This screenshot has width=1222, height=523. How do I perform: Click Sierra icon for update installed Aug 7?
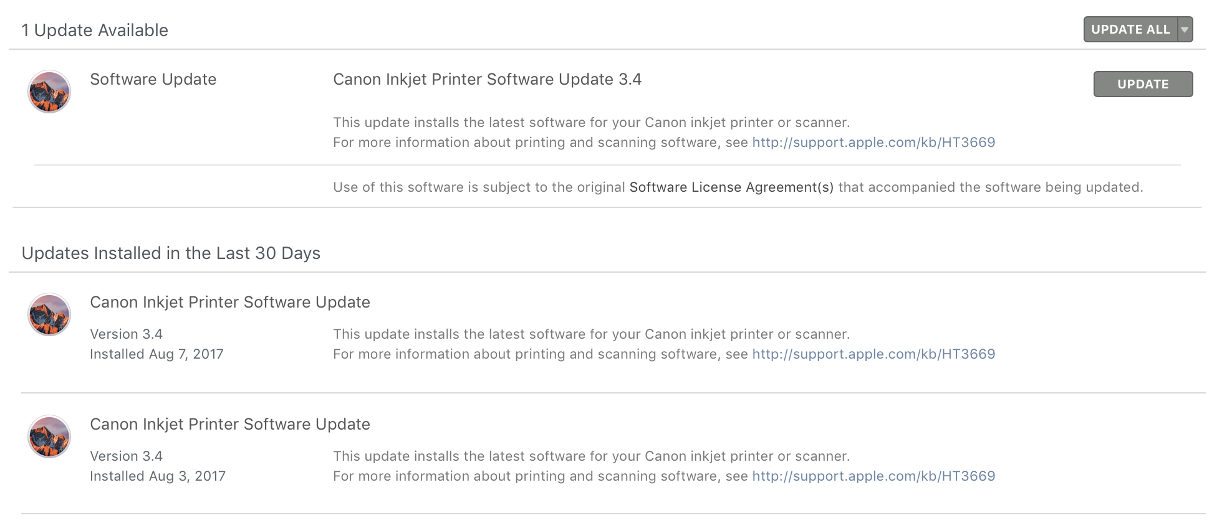click(49, 314)
